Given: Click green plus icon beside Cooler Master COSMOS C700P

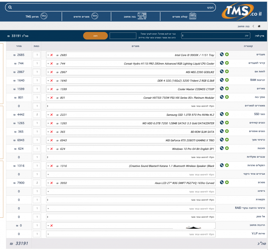Looking at the screenshot, I should click(x=227, y=89).
